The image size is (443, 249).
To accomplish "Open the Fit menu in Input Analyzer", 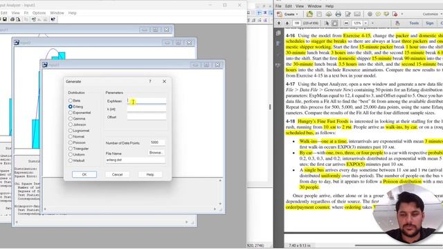I will [x=26, y=13].
